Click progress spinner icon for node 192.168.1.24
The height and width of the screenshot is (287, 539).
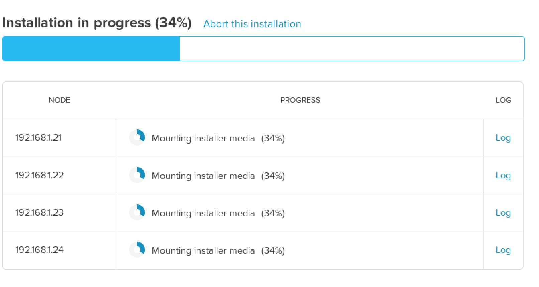pyautogui.click(x=137, y=250)
